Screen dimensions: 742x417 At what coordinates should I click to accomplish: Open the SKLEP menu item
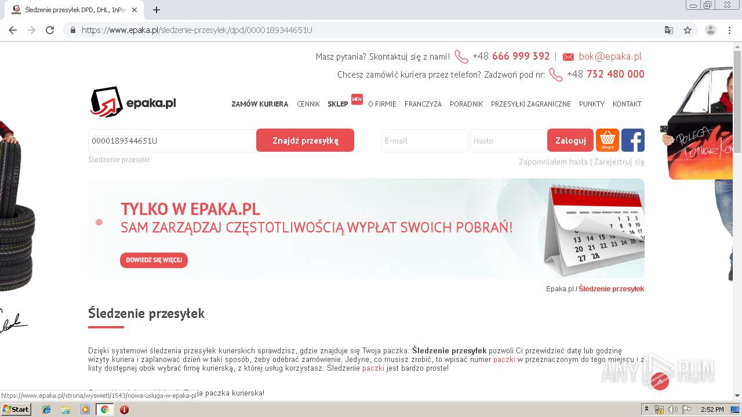(338, 104)
